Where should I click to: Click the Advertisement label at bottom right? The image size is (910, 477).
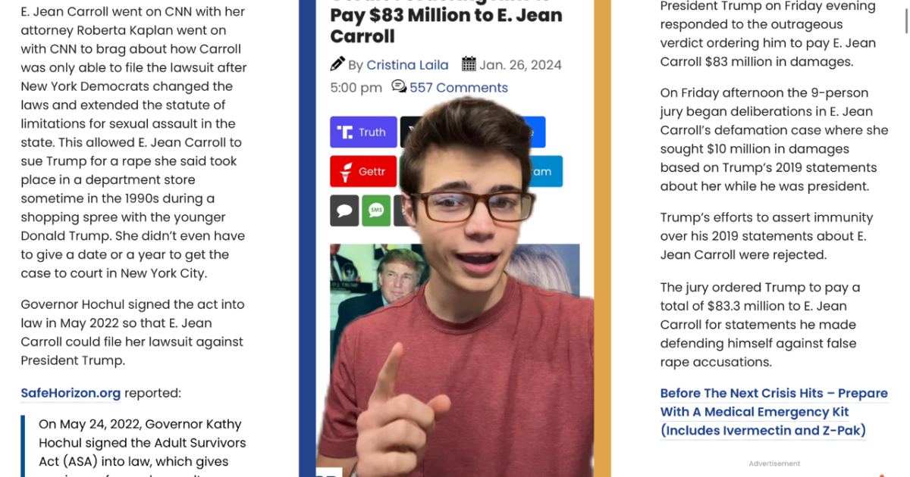pos(774,463)
